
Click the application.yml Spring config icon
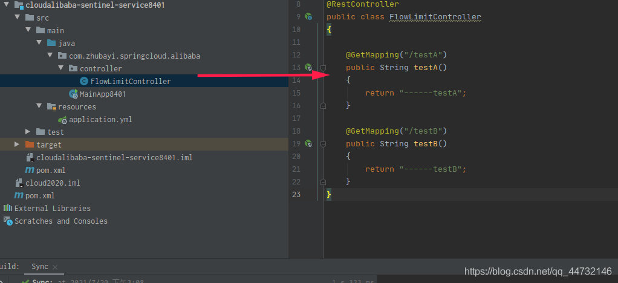coord(62,119)
